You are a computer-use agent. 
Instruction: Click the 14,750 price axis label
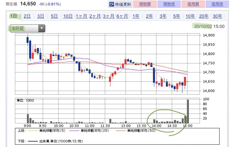(208, 63)
